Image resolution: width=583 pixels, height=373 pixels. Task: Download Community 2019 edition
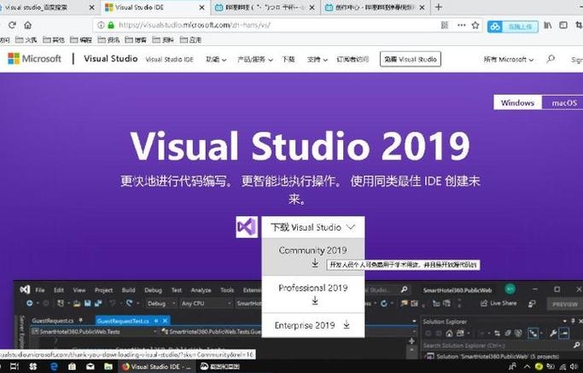(x=313, y=257)
